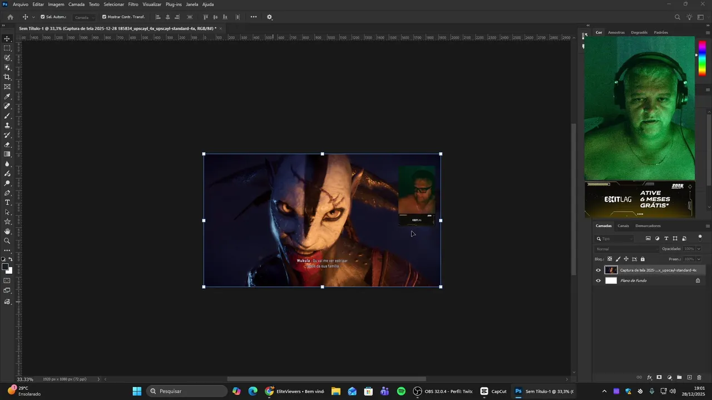Click the foreground color swatch
Image resolution: width=712 pixels, height=400 pixels.
pyautogui.click(x=5, y=267)
